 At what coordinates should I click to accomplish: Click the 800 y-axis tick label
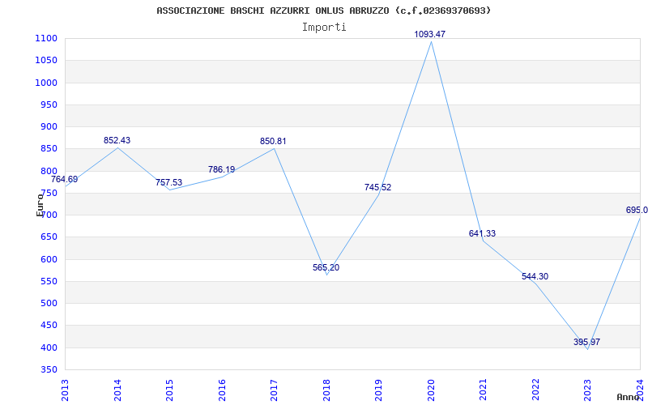[x=49, y=171]
